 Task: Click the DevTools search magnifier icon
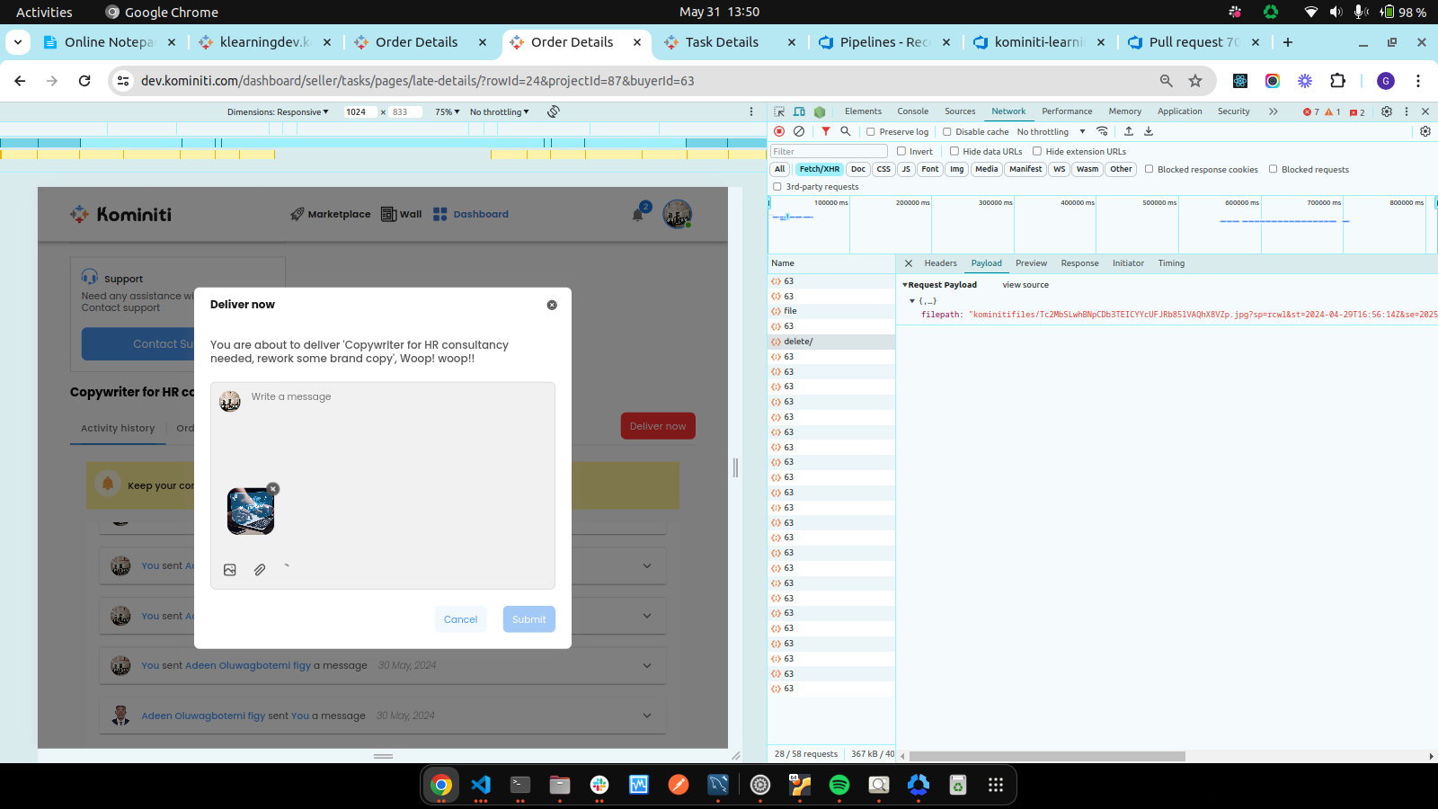tap(846, 131)
